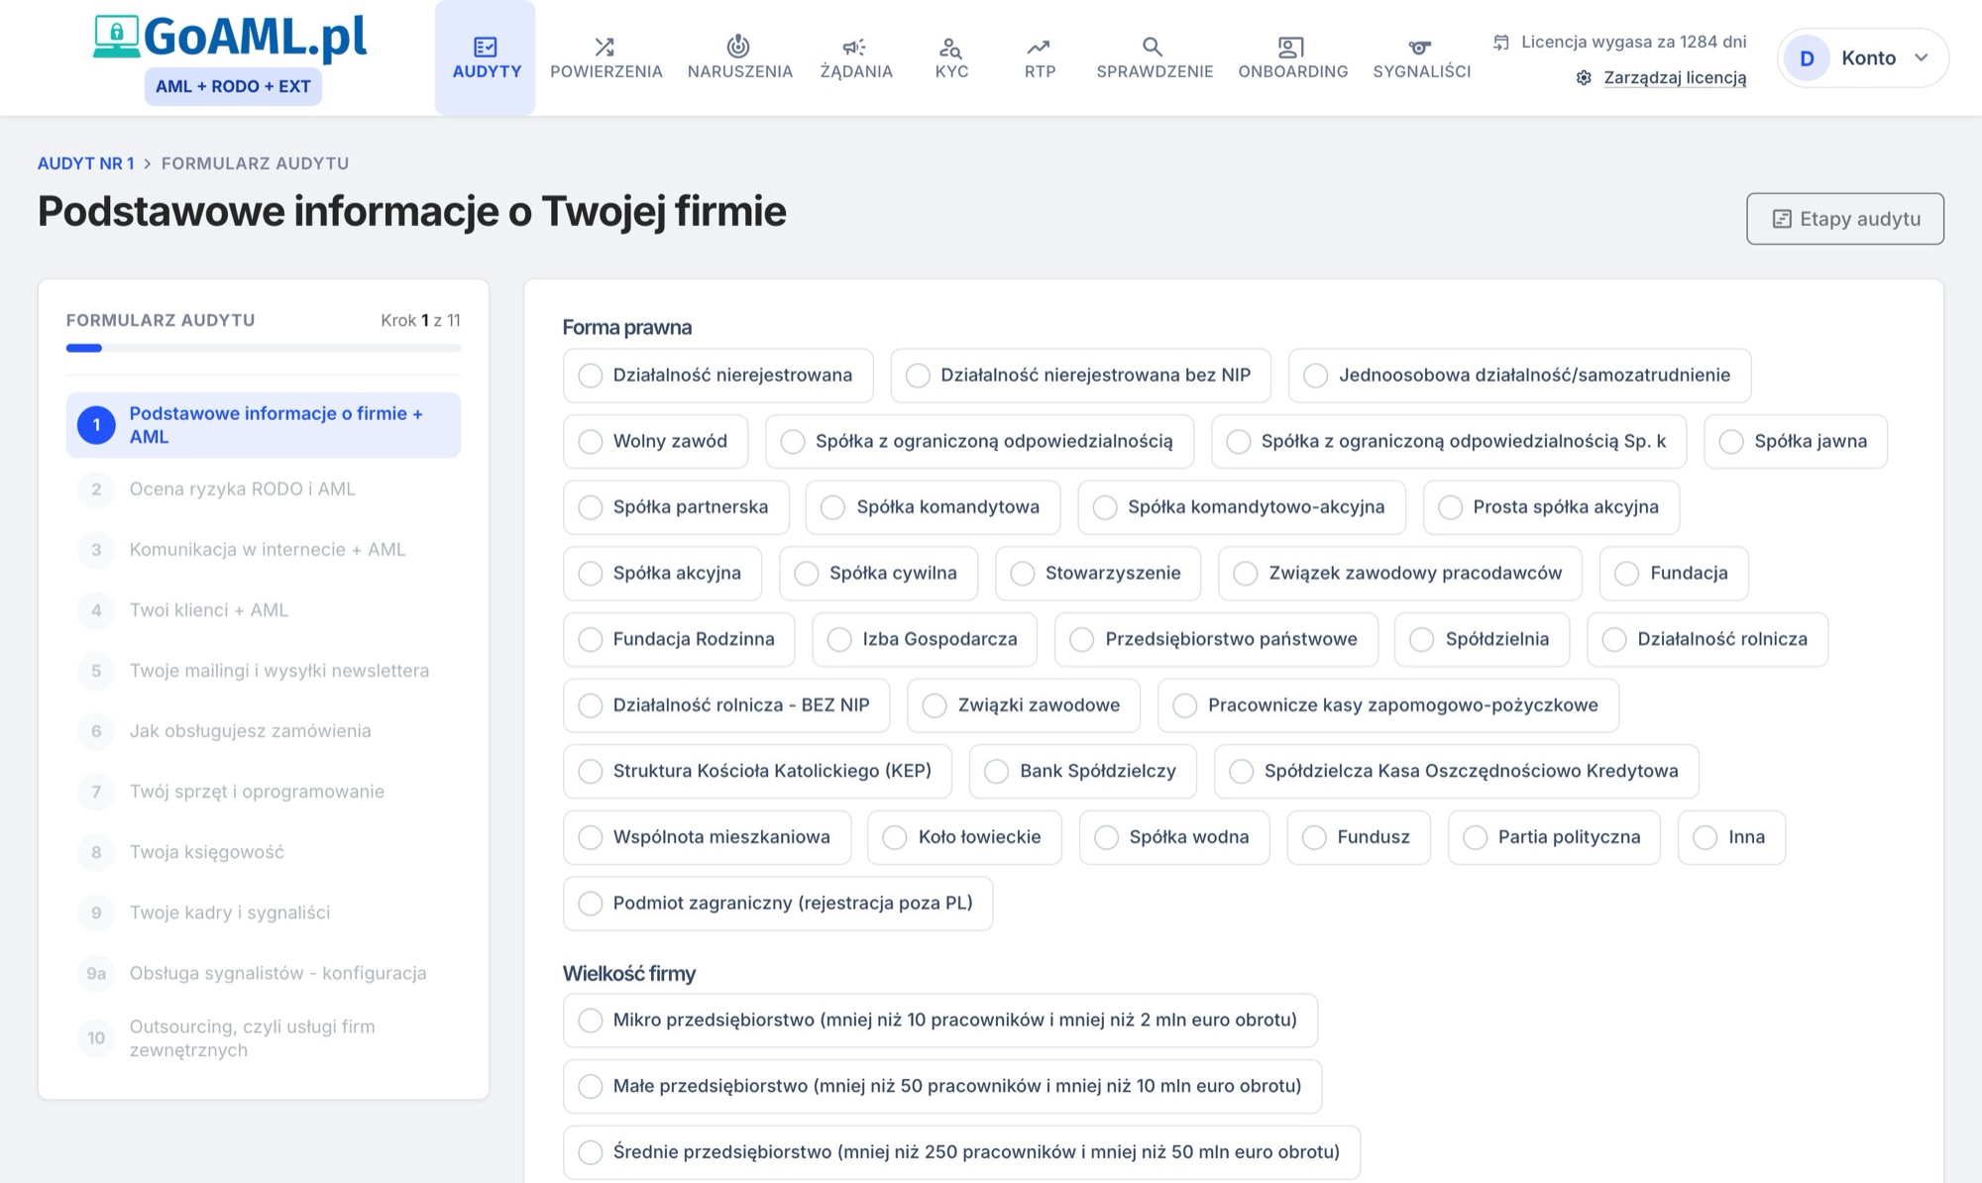Open the Audyty checklist icon
The width and height of the screenshot is (1982, 1183).
[486, 47]
